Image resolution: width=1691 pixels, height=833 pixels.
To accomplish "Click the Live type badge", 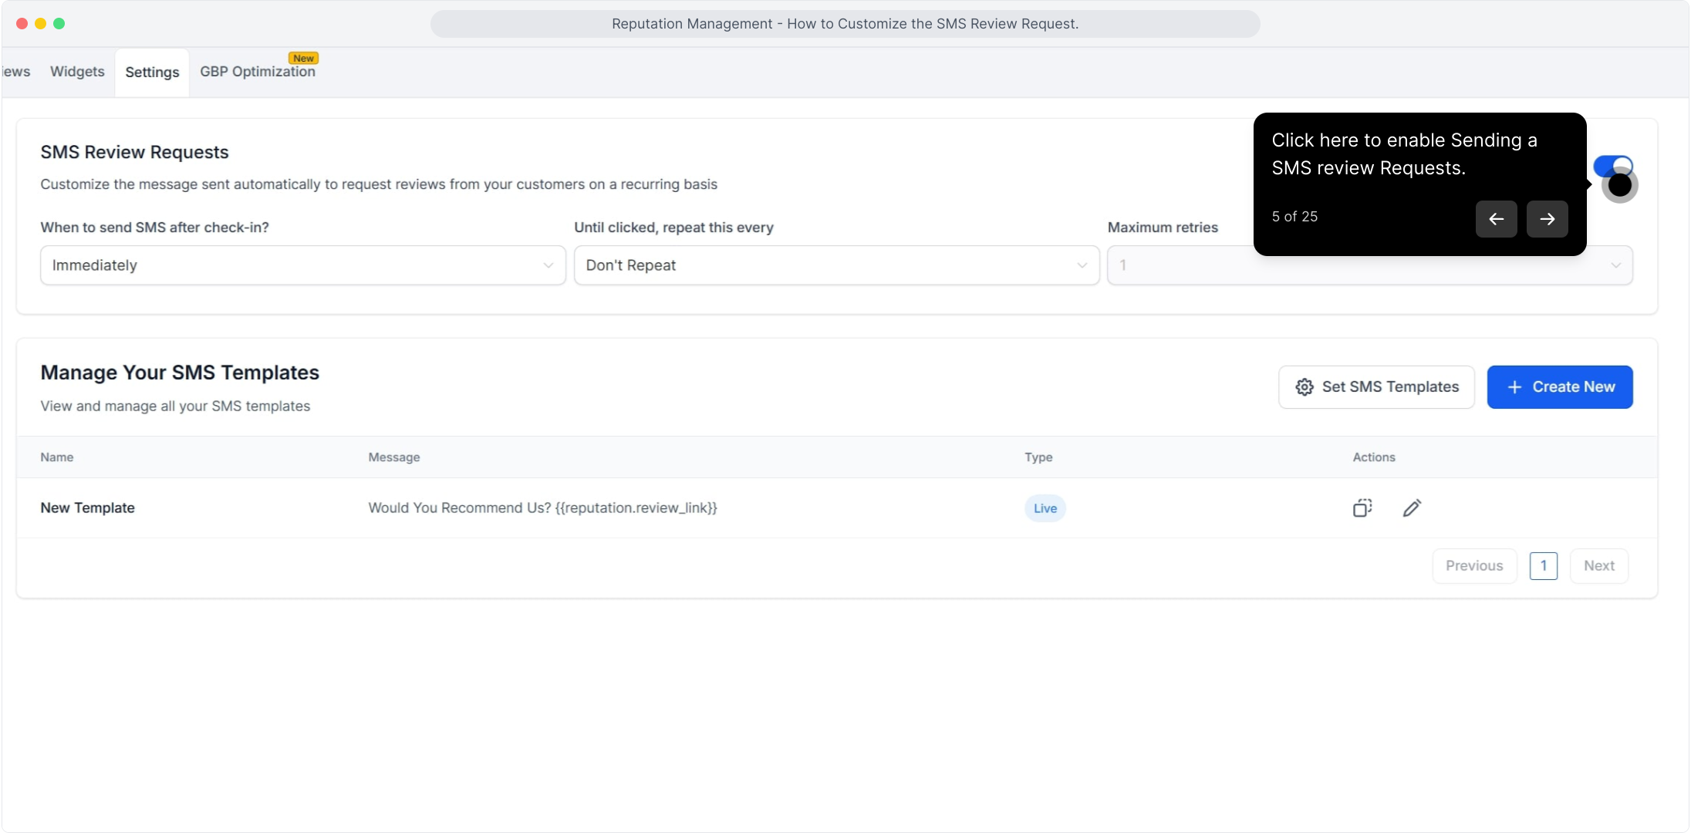I will click(x=1045, y=508).
